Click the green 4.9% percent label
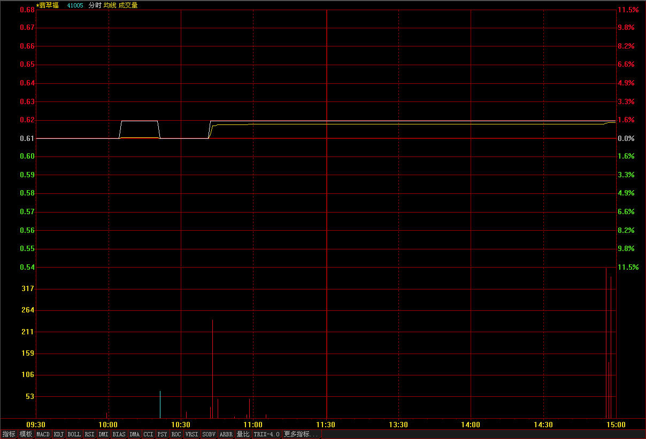The height and width of the screenshot is (439, 646). (x=626, y=193)
